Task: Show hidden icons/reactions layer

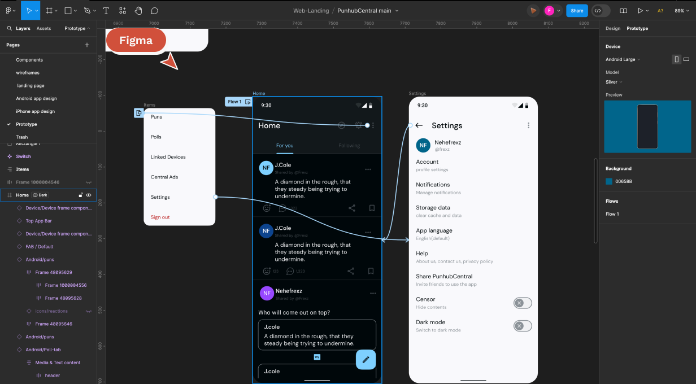Action: (89, 311)
